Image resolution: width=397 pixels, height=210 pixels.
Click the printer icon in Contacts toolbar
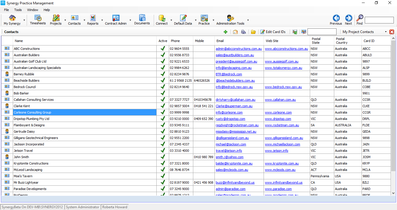pos(244,32)
